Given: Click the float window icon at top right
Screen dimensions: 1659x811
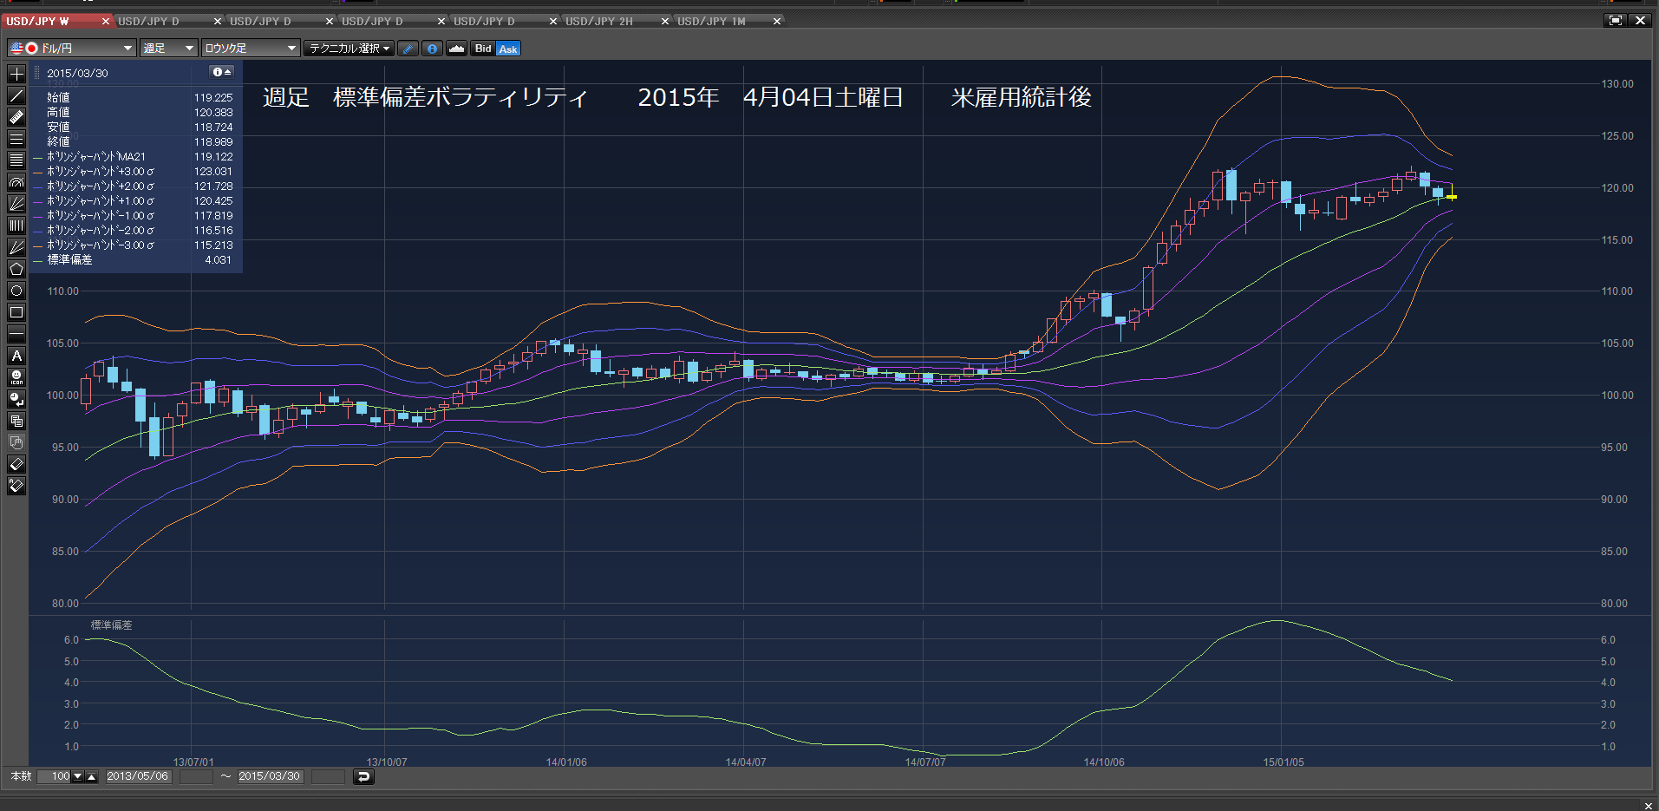Looking at the screenshot, I should tap(1615, 20).
